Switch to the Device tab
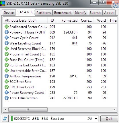Viewport: 119px width, 123px height. (x=9, y=13)
